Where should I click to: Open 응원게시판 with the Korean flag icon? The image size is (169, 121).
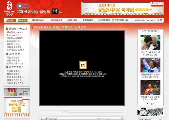point(104,20)
